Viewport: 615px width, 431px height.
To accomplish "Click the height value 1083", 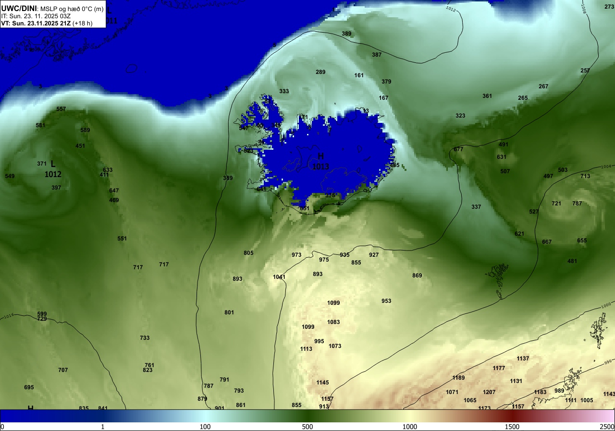I will [333, 322].
